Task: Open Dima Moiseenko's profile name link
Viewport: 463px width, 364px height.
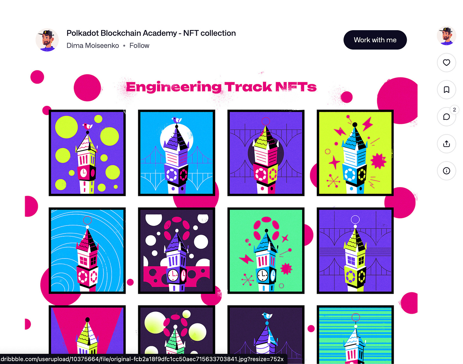Action: tap(93, 46)
